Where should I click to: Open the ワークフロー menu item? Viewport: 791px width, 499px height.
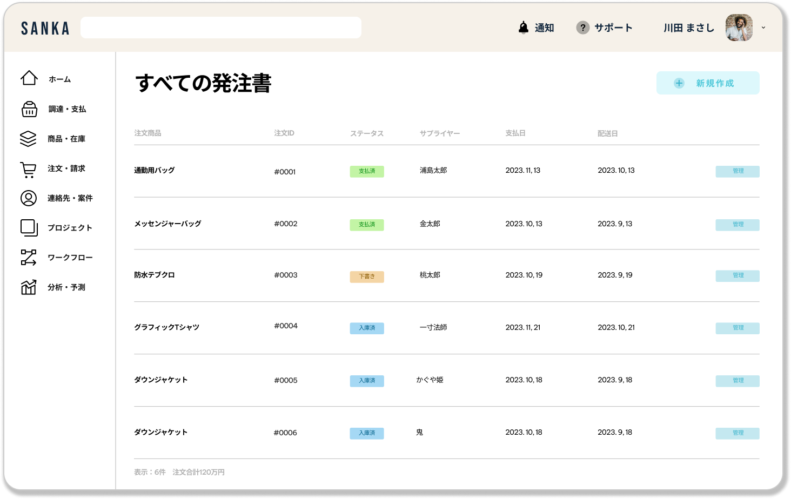pyautogui.click(x=70, y=258)
